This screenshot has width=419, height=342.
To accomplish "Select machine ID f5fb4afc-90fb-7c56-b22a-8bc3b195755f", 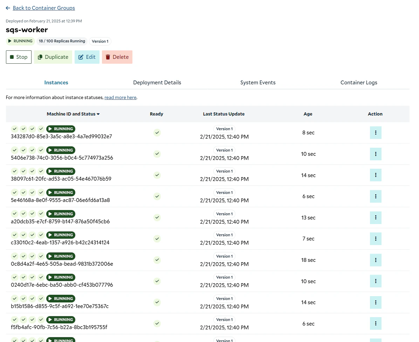I will click(x=59, y=327).
